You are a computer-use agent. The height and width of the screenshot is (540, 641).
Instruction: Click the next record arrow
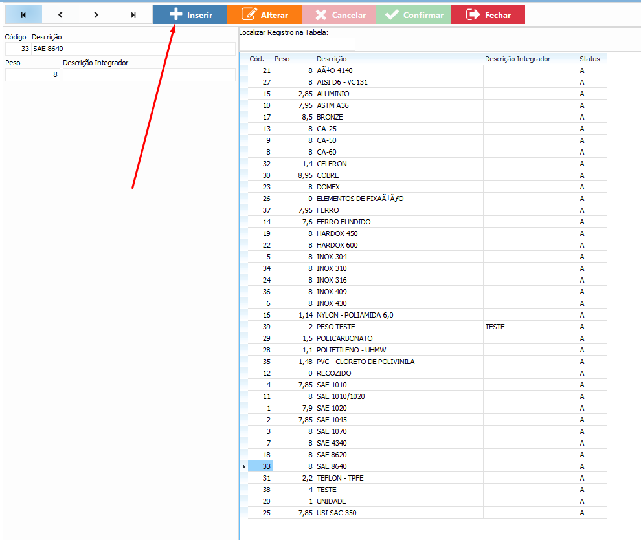click(x=96, y=14)
